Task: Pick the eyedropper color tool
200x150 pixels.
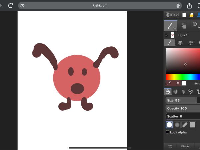Action: 169,83
